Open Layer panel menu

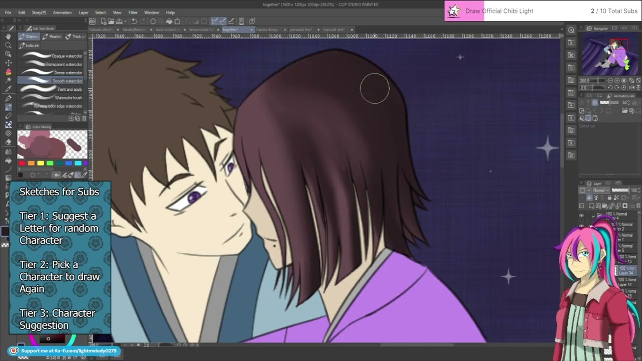(581, 183)
